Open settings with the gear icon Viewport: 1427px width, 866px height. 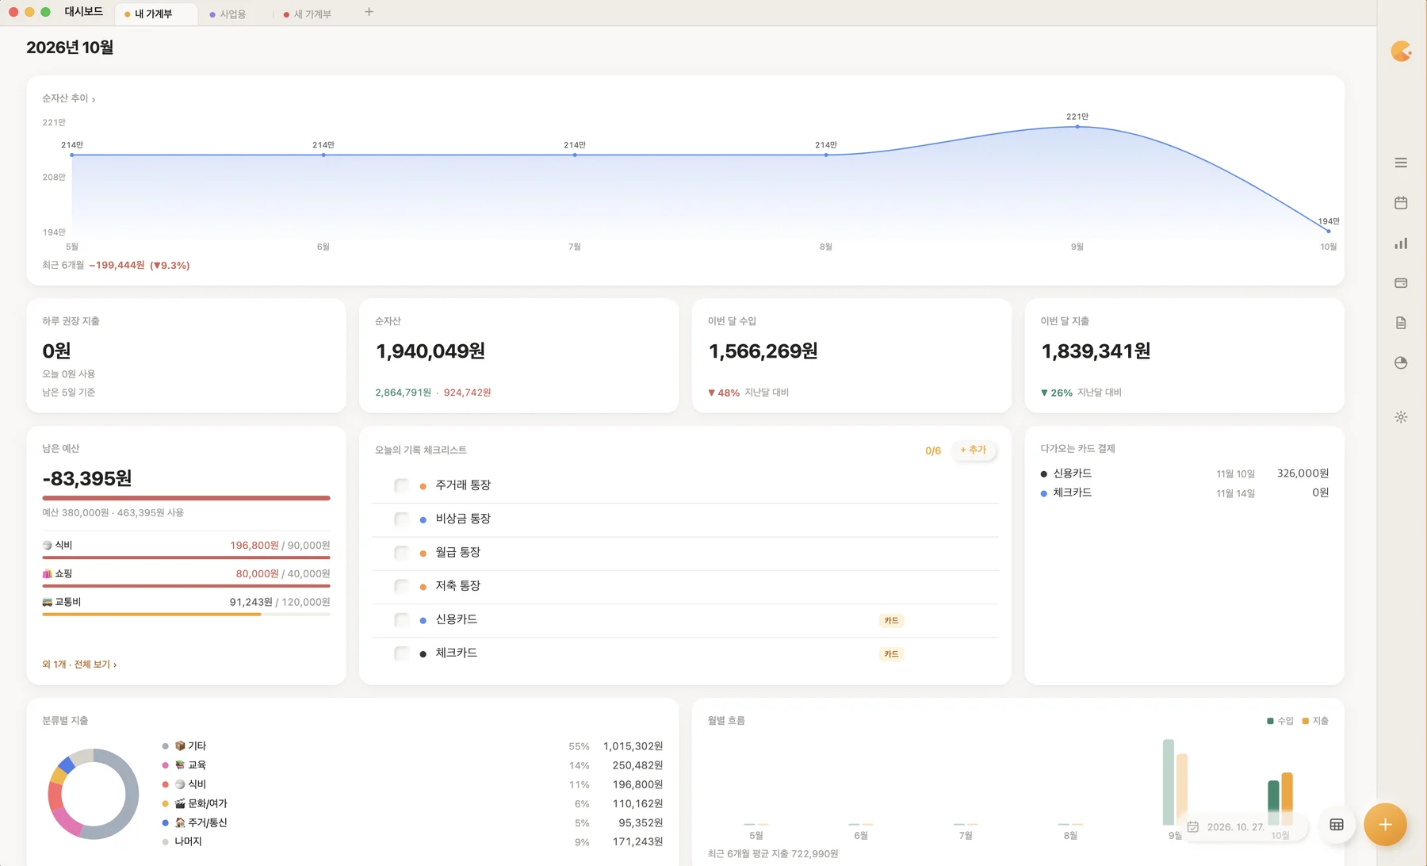coord(1401,417)
